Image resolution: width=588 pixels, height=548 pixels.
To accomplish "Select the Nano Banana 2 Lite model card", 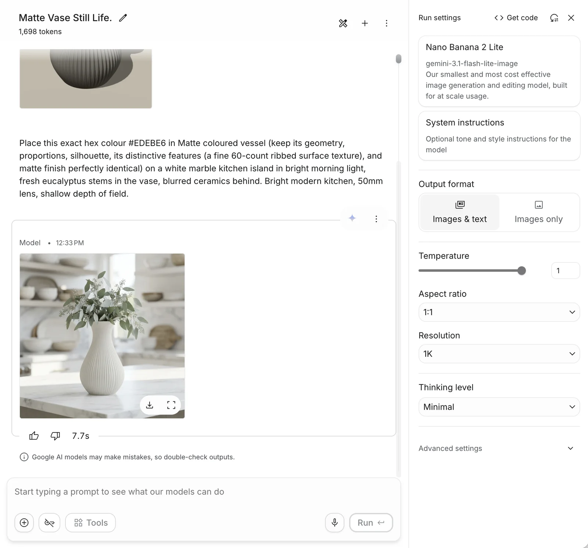I will (499, 71).
